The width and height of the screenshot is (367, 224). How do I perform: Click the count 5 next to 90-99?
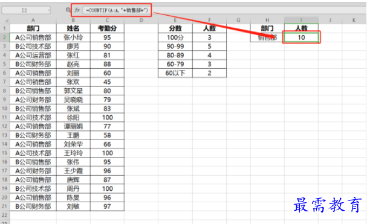click(x=209, y=46)
